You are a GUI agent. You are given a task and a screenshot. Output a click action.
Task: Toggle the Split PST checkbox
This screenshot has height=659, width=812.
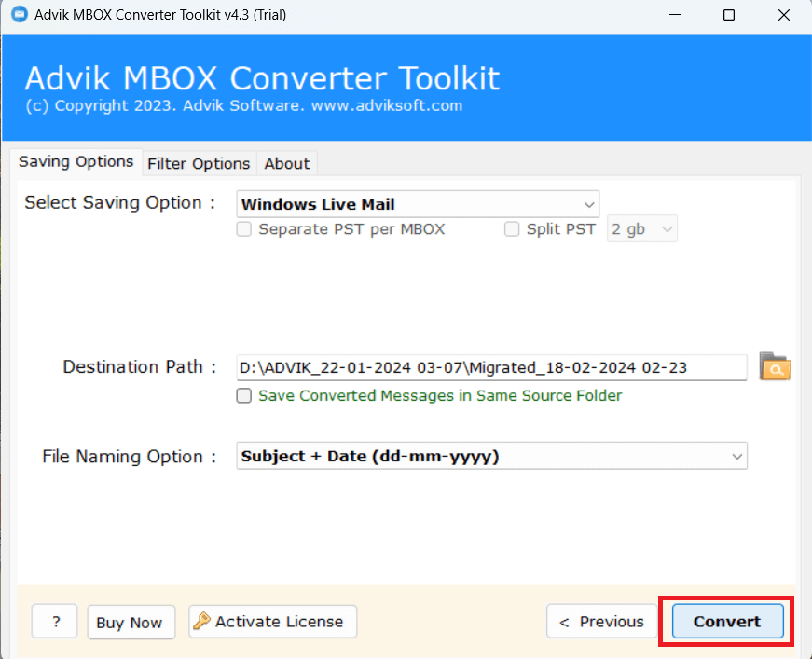[512, 228]
